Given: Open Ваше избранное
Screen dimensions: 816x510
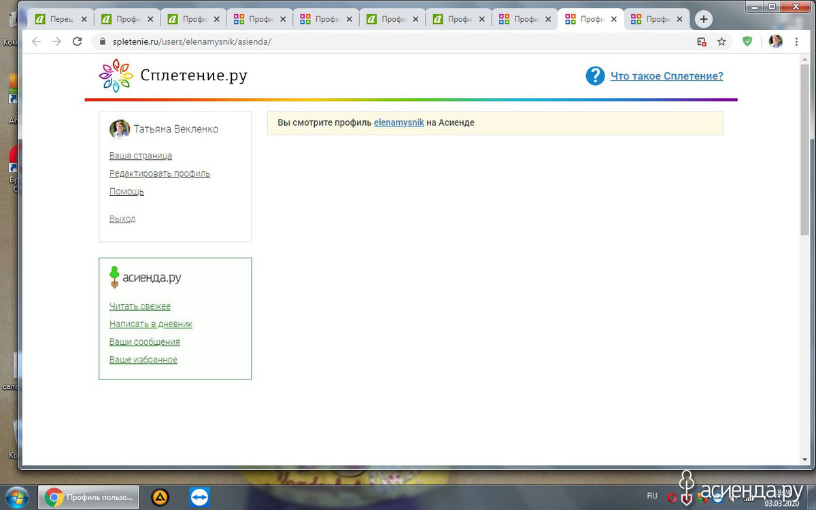Looking at the screenshot, I should click(x=143, y=359).
